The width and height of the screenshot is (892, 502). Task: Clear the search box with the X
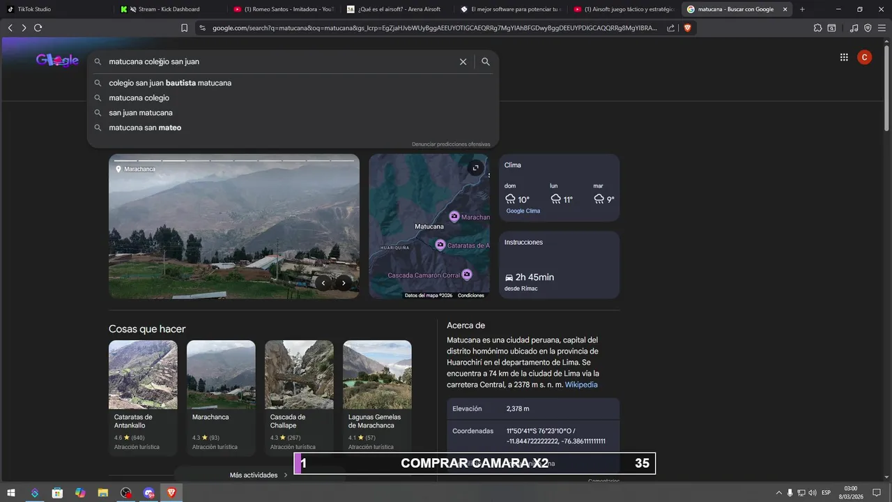(x=463, y=62)
